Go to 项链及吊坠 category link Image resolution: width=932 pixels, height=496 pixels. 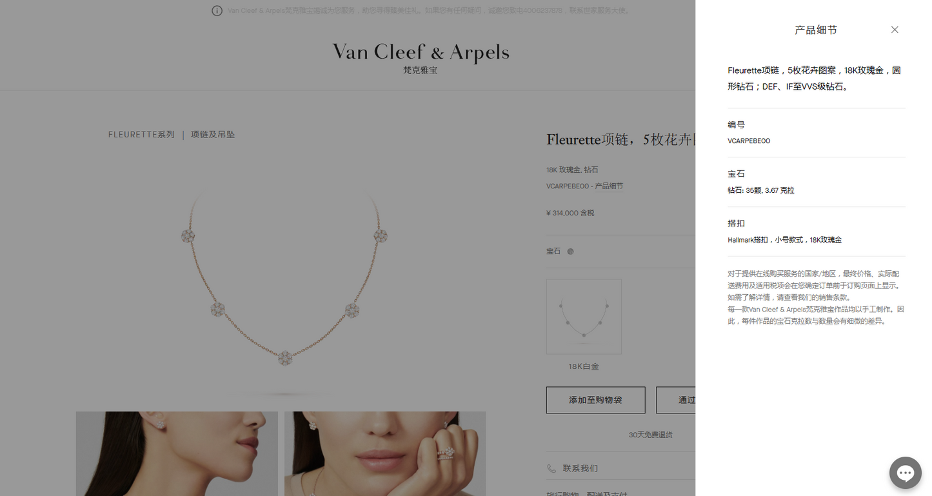[213, 135]
